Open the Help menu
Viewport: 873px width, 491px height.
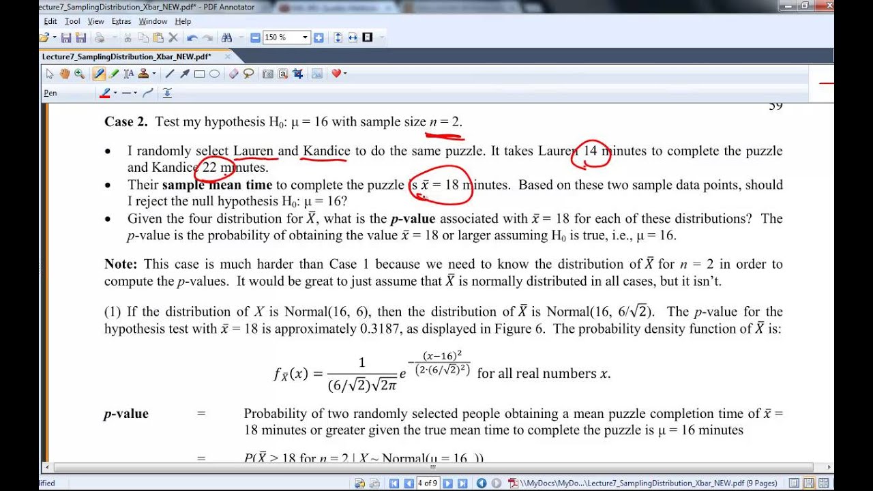183,21
